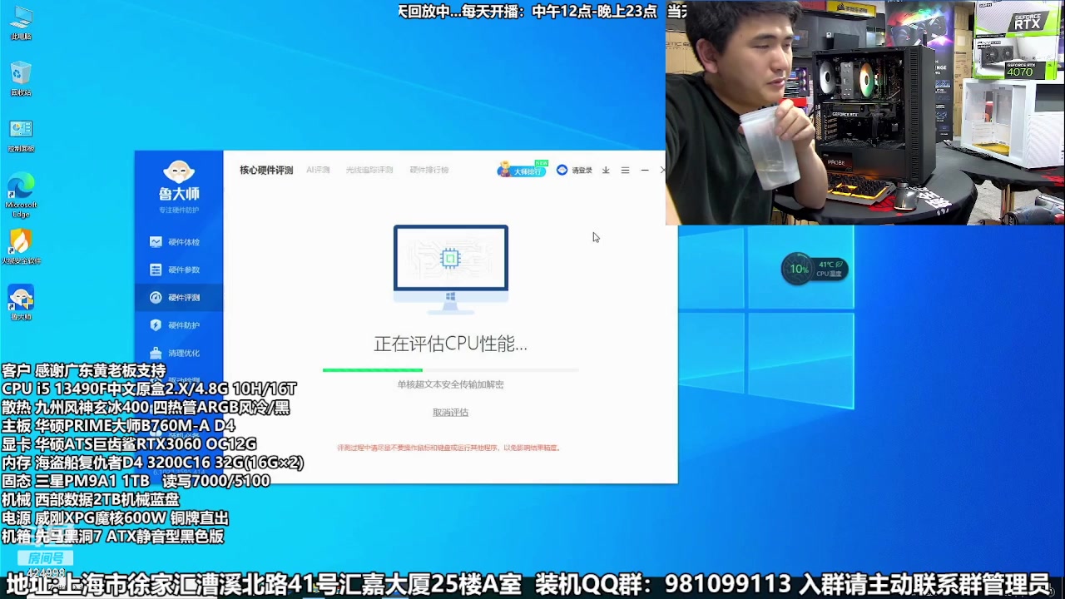Open 清理优化 in the sidebar
The height and width of the screenshot is (599, 1065).
tap(178, 353)
